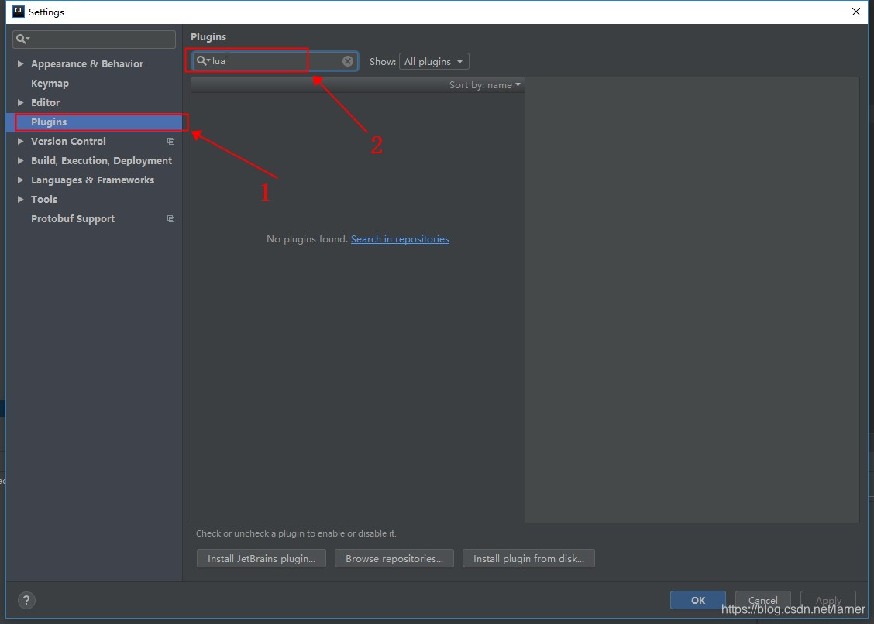
Task: Click the IntelliJ logo in the title bar
Action: (x=19, y=12)
